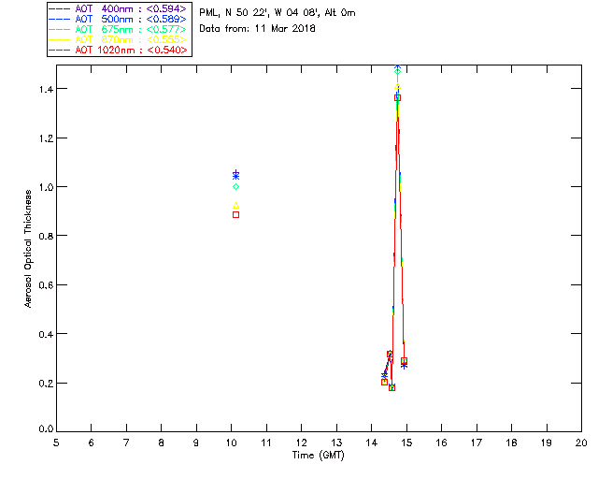Image resolution: width=598 pixels, height=479 pixels.
Task: Click the x-axis tick label 18
Action: pyautogui.click(x=511, y=443)
